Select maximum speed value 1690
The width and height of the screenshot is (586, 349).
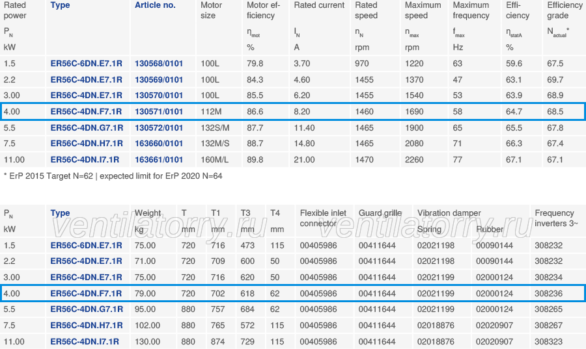[x=415, y=112]
